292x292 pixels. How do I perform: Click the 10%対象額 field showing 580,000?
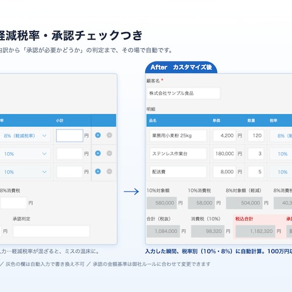[x=162, y=203]
